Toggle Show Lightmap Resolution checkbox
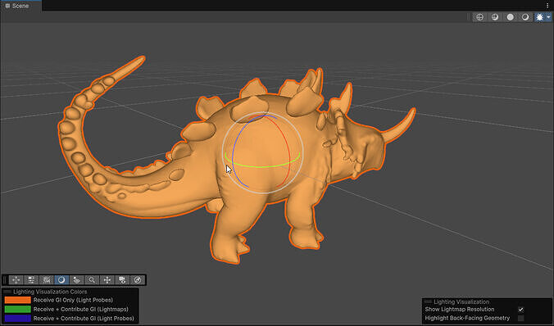554x326 pixels. [520, 310]
